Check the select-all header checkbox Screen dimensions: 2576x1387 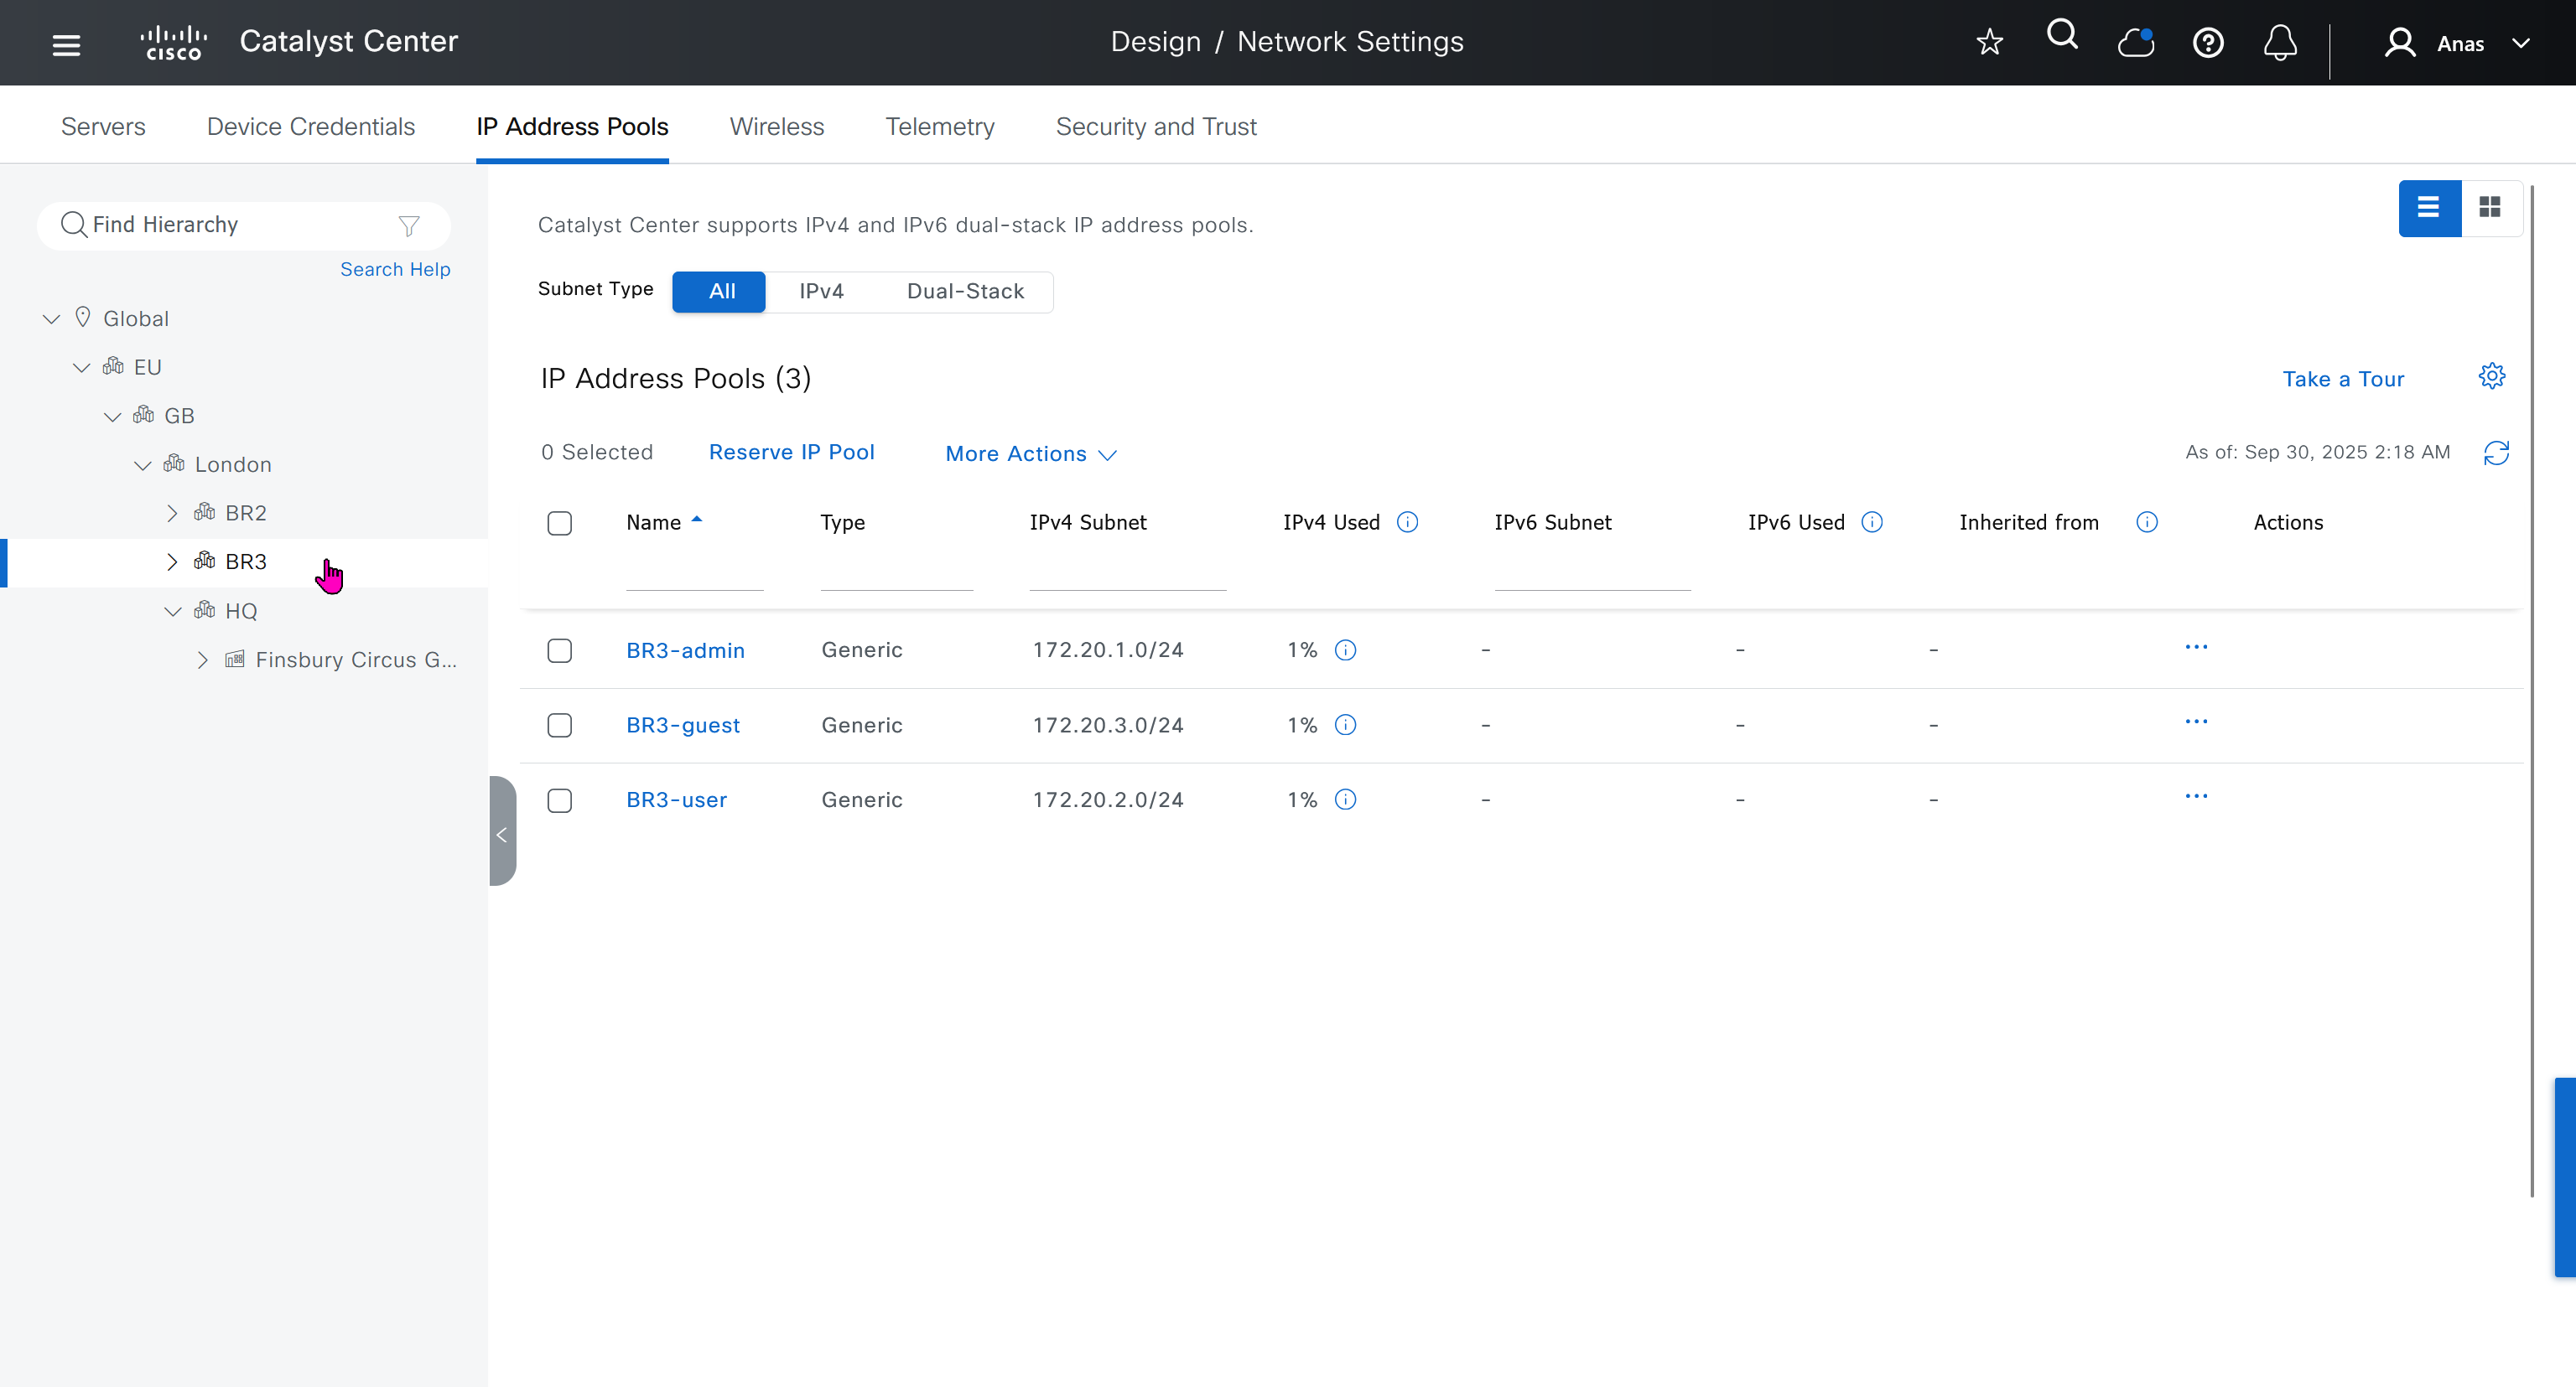pos(559,523)
